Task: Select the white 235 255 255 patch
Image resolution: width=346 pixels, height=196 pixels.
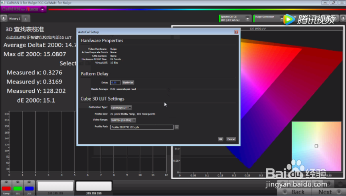Action: (x=55, y=186)
